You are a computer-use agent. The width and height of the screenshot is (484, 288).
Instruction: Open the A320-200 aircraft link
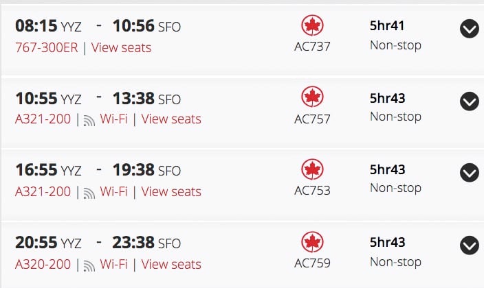coord(43,264)
